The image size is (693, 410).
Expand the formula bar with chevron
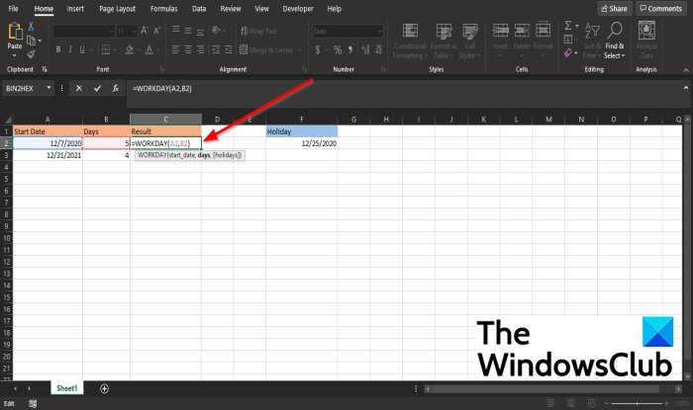[686, 88]
